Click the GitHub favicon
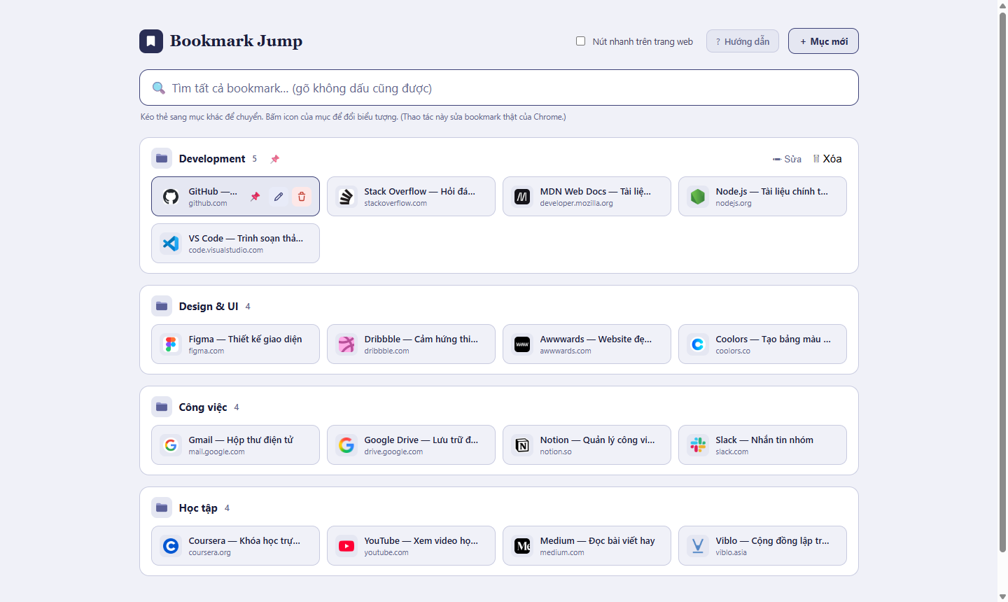1008x602 pixels. pos(171,197)
